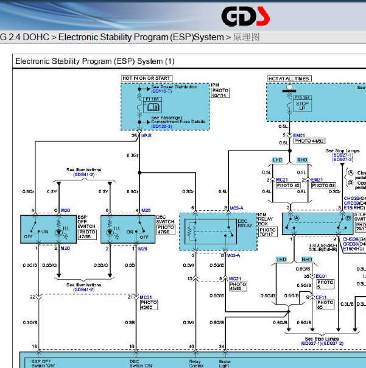Click the 'HOT AT ALL TIMES' label

tap(289, 79)
